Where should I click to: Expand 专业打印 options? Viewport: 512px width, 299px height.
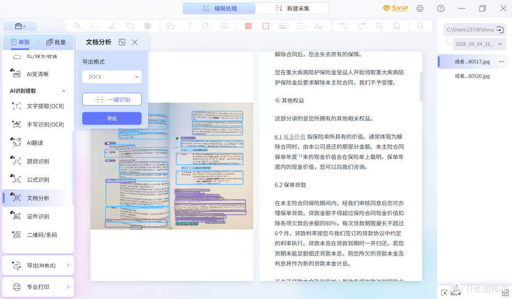coord(38,287)
